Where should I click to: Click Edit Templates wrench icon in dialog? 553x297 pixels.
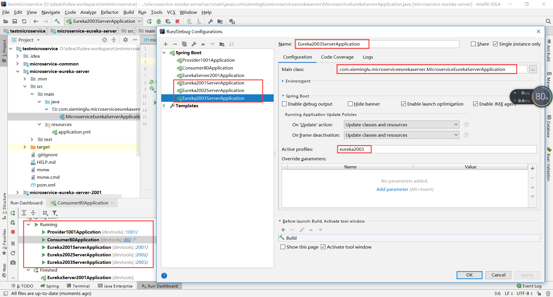(x=194, y=44)
